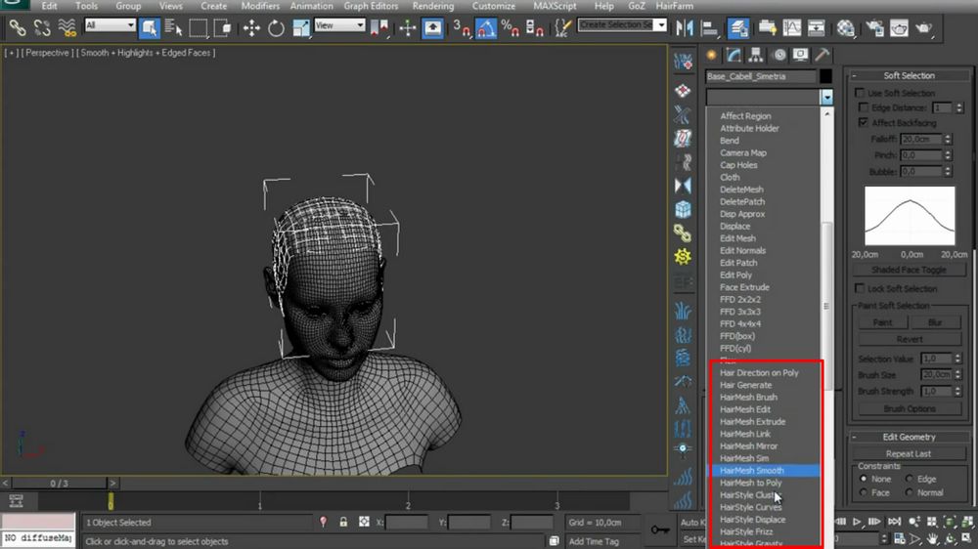Collapse the Modifier List dropdown arrow
The width and height of the screenshot is (978, 549).
click(x=826, y=97)
